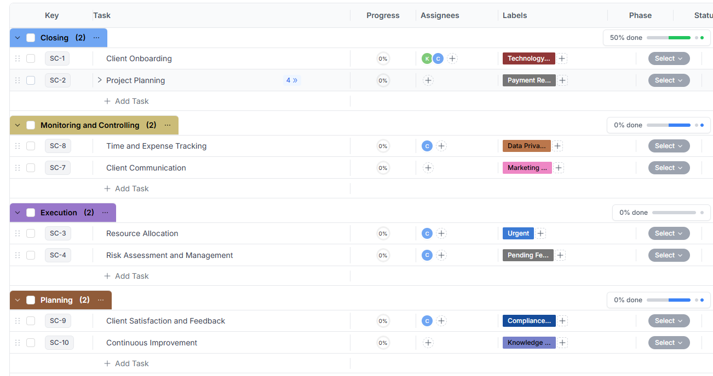Viewport: 713px width, 376px height.
Task: Add assignee to Continuous Improvement task
Action: (x=428, y=343)
